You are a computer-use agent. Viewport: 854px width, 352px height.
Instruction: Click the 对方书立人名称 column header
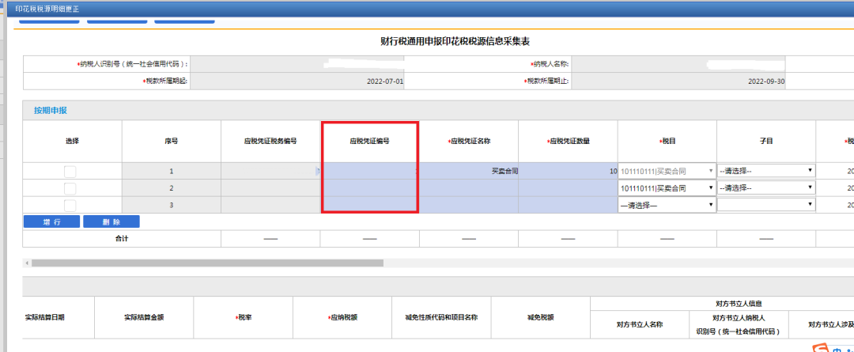coord(640,324)
